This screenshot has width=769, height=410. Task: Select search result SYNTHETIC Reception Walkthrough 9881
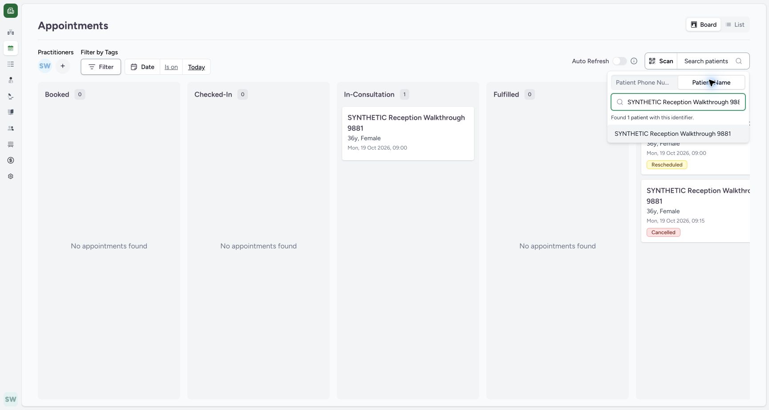(678, 134)
